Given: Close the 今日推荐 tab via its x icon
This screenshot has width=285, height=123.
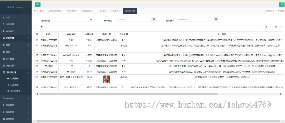Looking at the screenshot, I should tap(120, 11).
